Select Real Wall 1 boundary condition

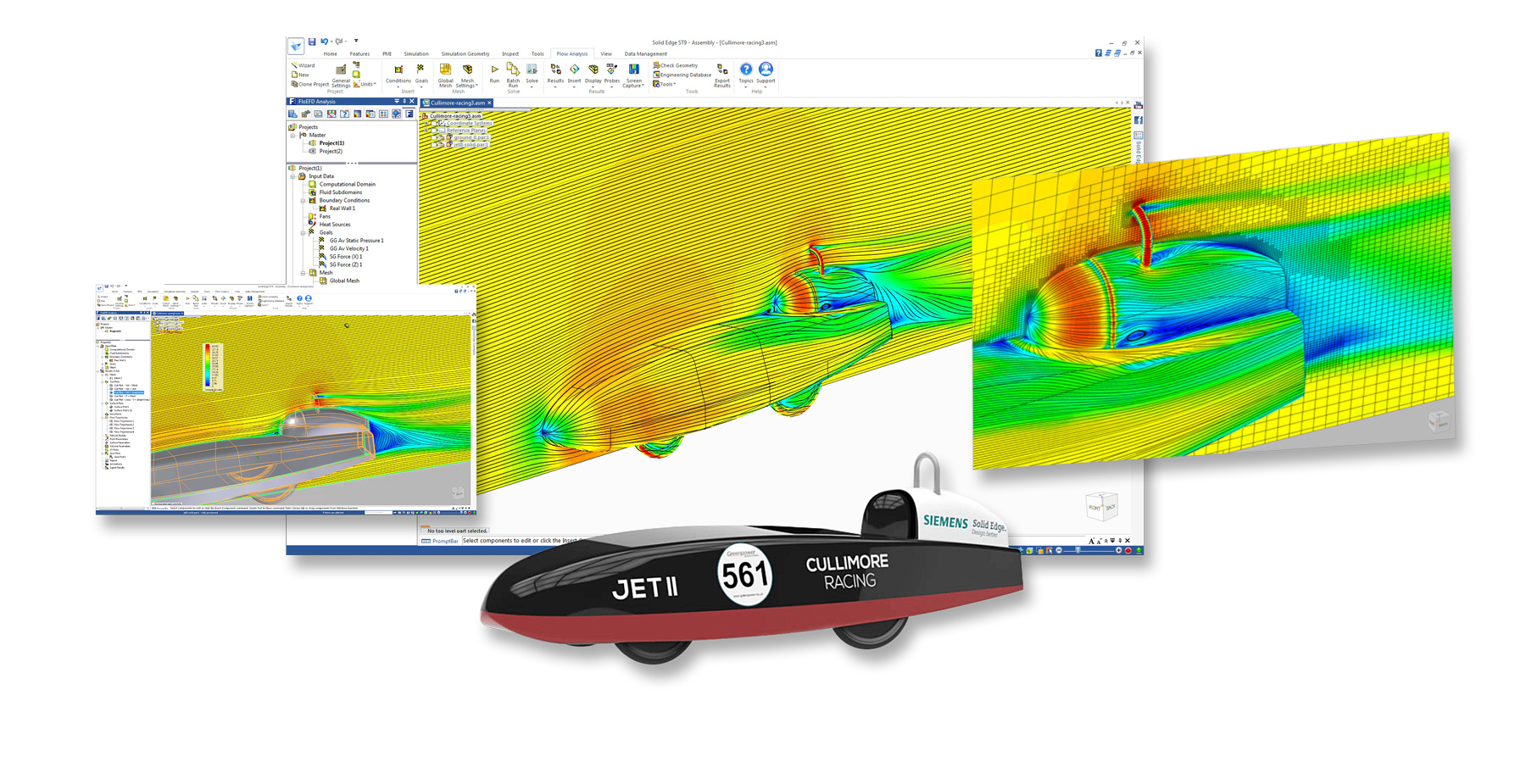(343, 209)
